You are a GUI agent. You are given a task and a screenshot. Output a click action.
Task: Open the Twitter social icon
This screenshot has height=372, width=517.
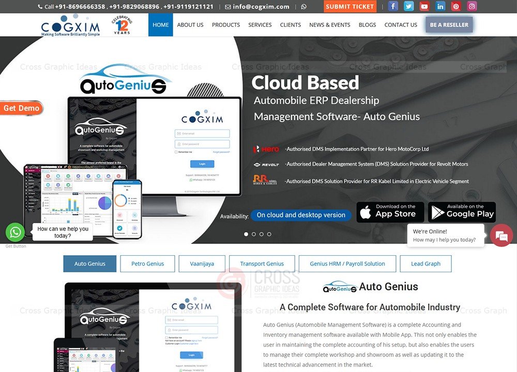[x=408, y=6]
